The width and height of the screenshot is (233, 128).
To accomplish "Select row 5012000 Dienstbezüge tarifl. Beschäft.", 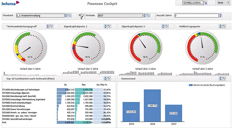I will [x=56, y=96].
